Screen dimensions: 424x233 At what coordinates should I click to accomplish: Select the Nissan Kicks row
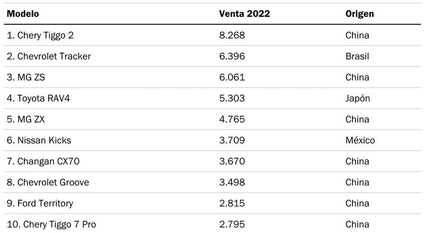pyautogui.click(x=39, y=141)
